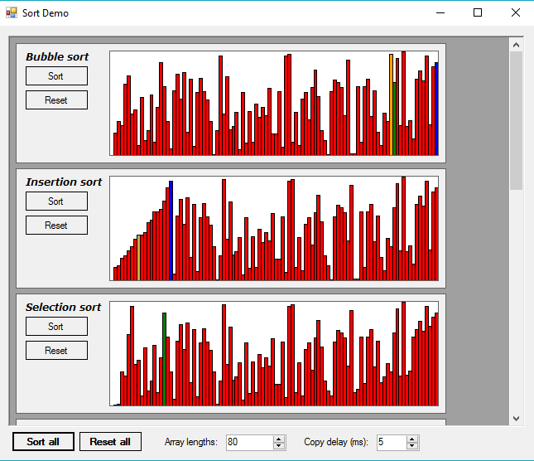Focus the Copy delay (ms) input field
The width and height of the screenshot is (534, 461).
coord(392,442)
